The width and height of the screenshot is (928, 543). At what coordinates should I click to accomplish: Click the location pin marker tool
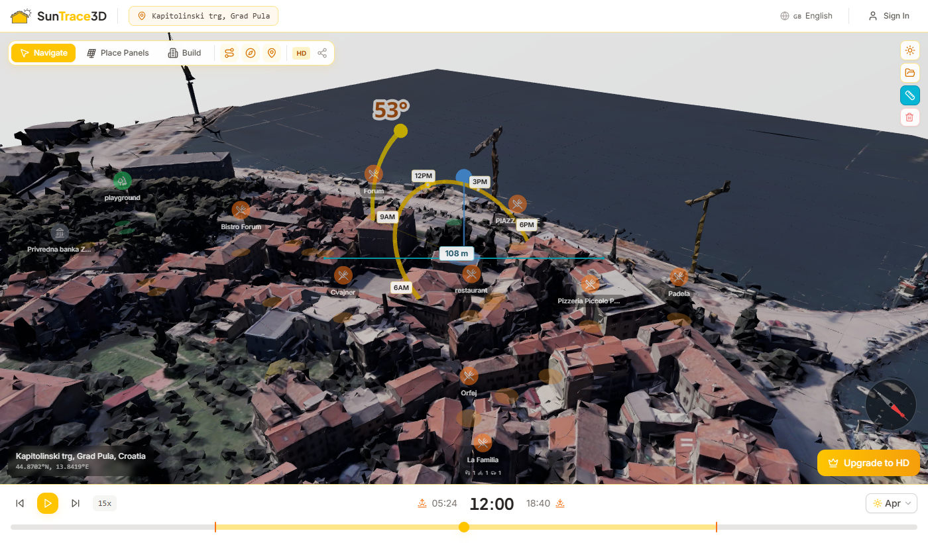[x=272, y=53]
